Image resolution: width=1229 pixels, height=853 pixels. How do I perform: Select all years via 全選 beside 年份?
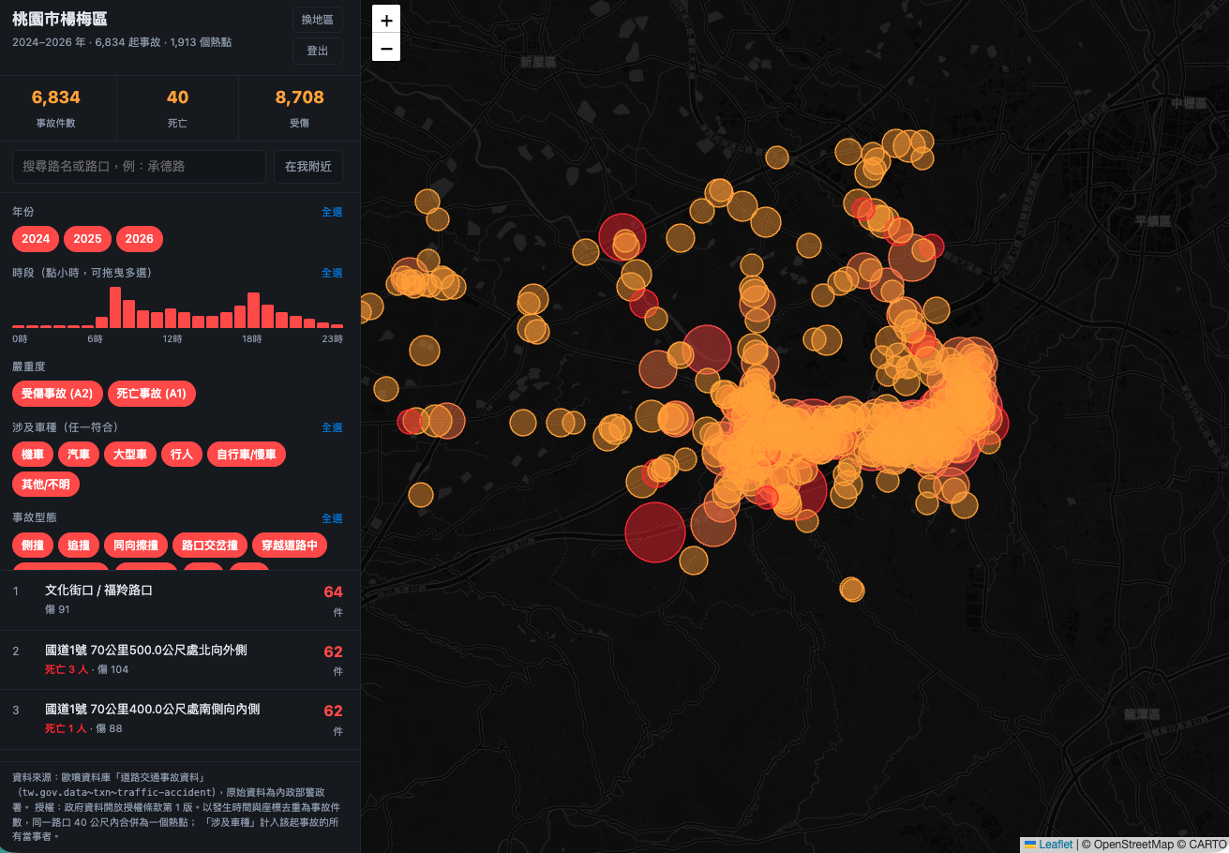tap(332, 212)
